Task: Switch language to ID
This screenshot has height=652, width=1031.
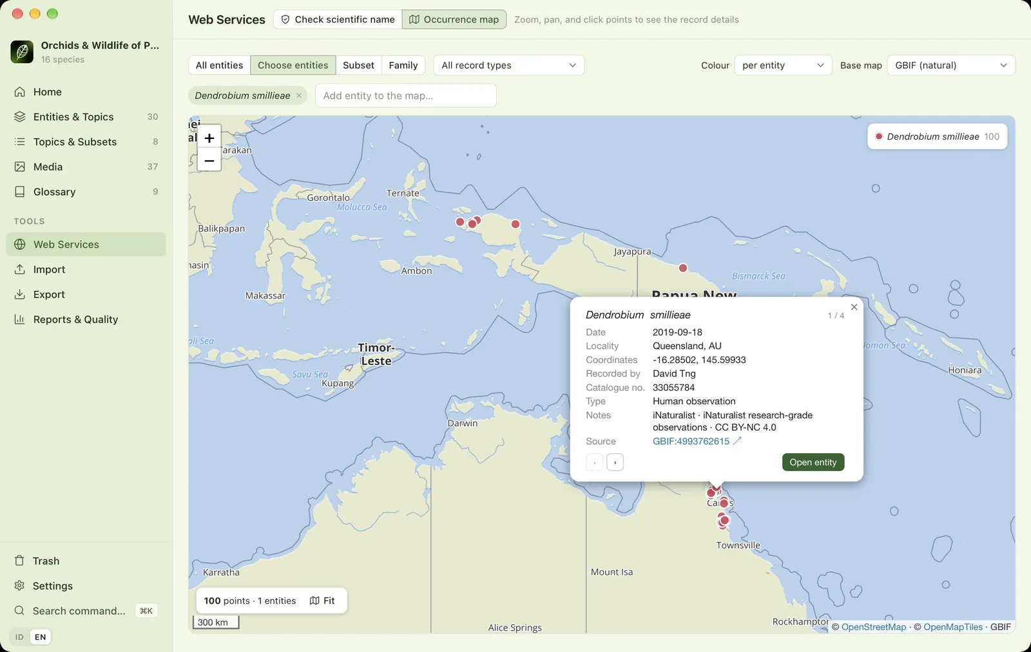Action: [19, 637]
